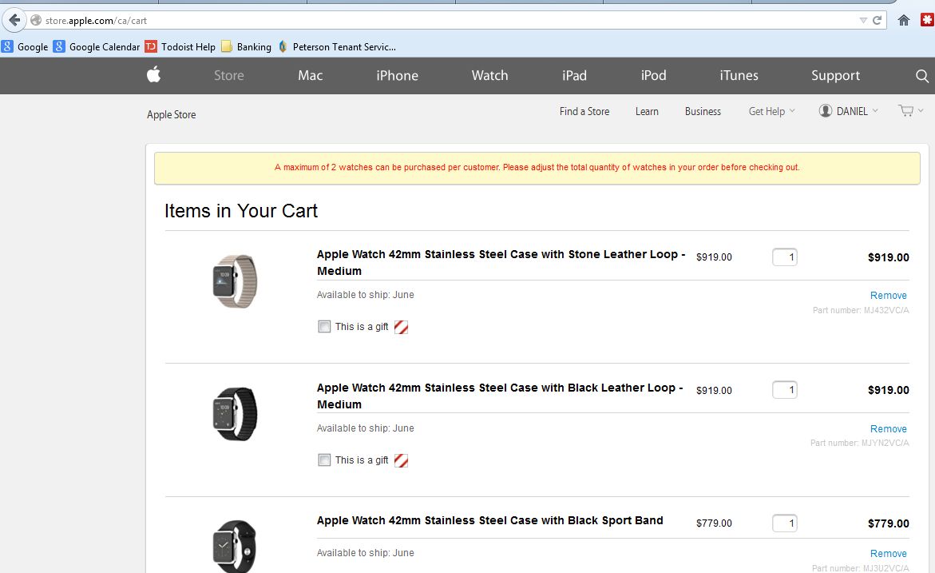Open the Google bookmark

(25, 46)
